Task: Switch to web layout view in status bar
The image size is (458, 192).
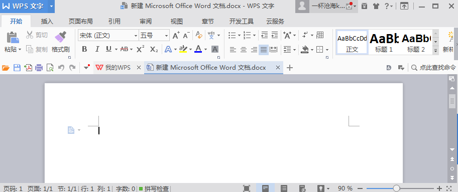Action: coord(303,188)
